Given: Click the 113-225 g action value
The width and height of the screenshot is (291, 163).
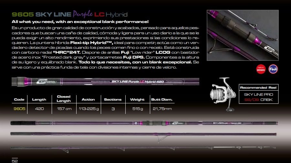Looking at the screenshot, I should 89,109.
